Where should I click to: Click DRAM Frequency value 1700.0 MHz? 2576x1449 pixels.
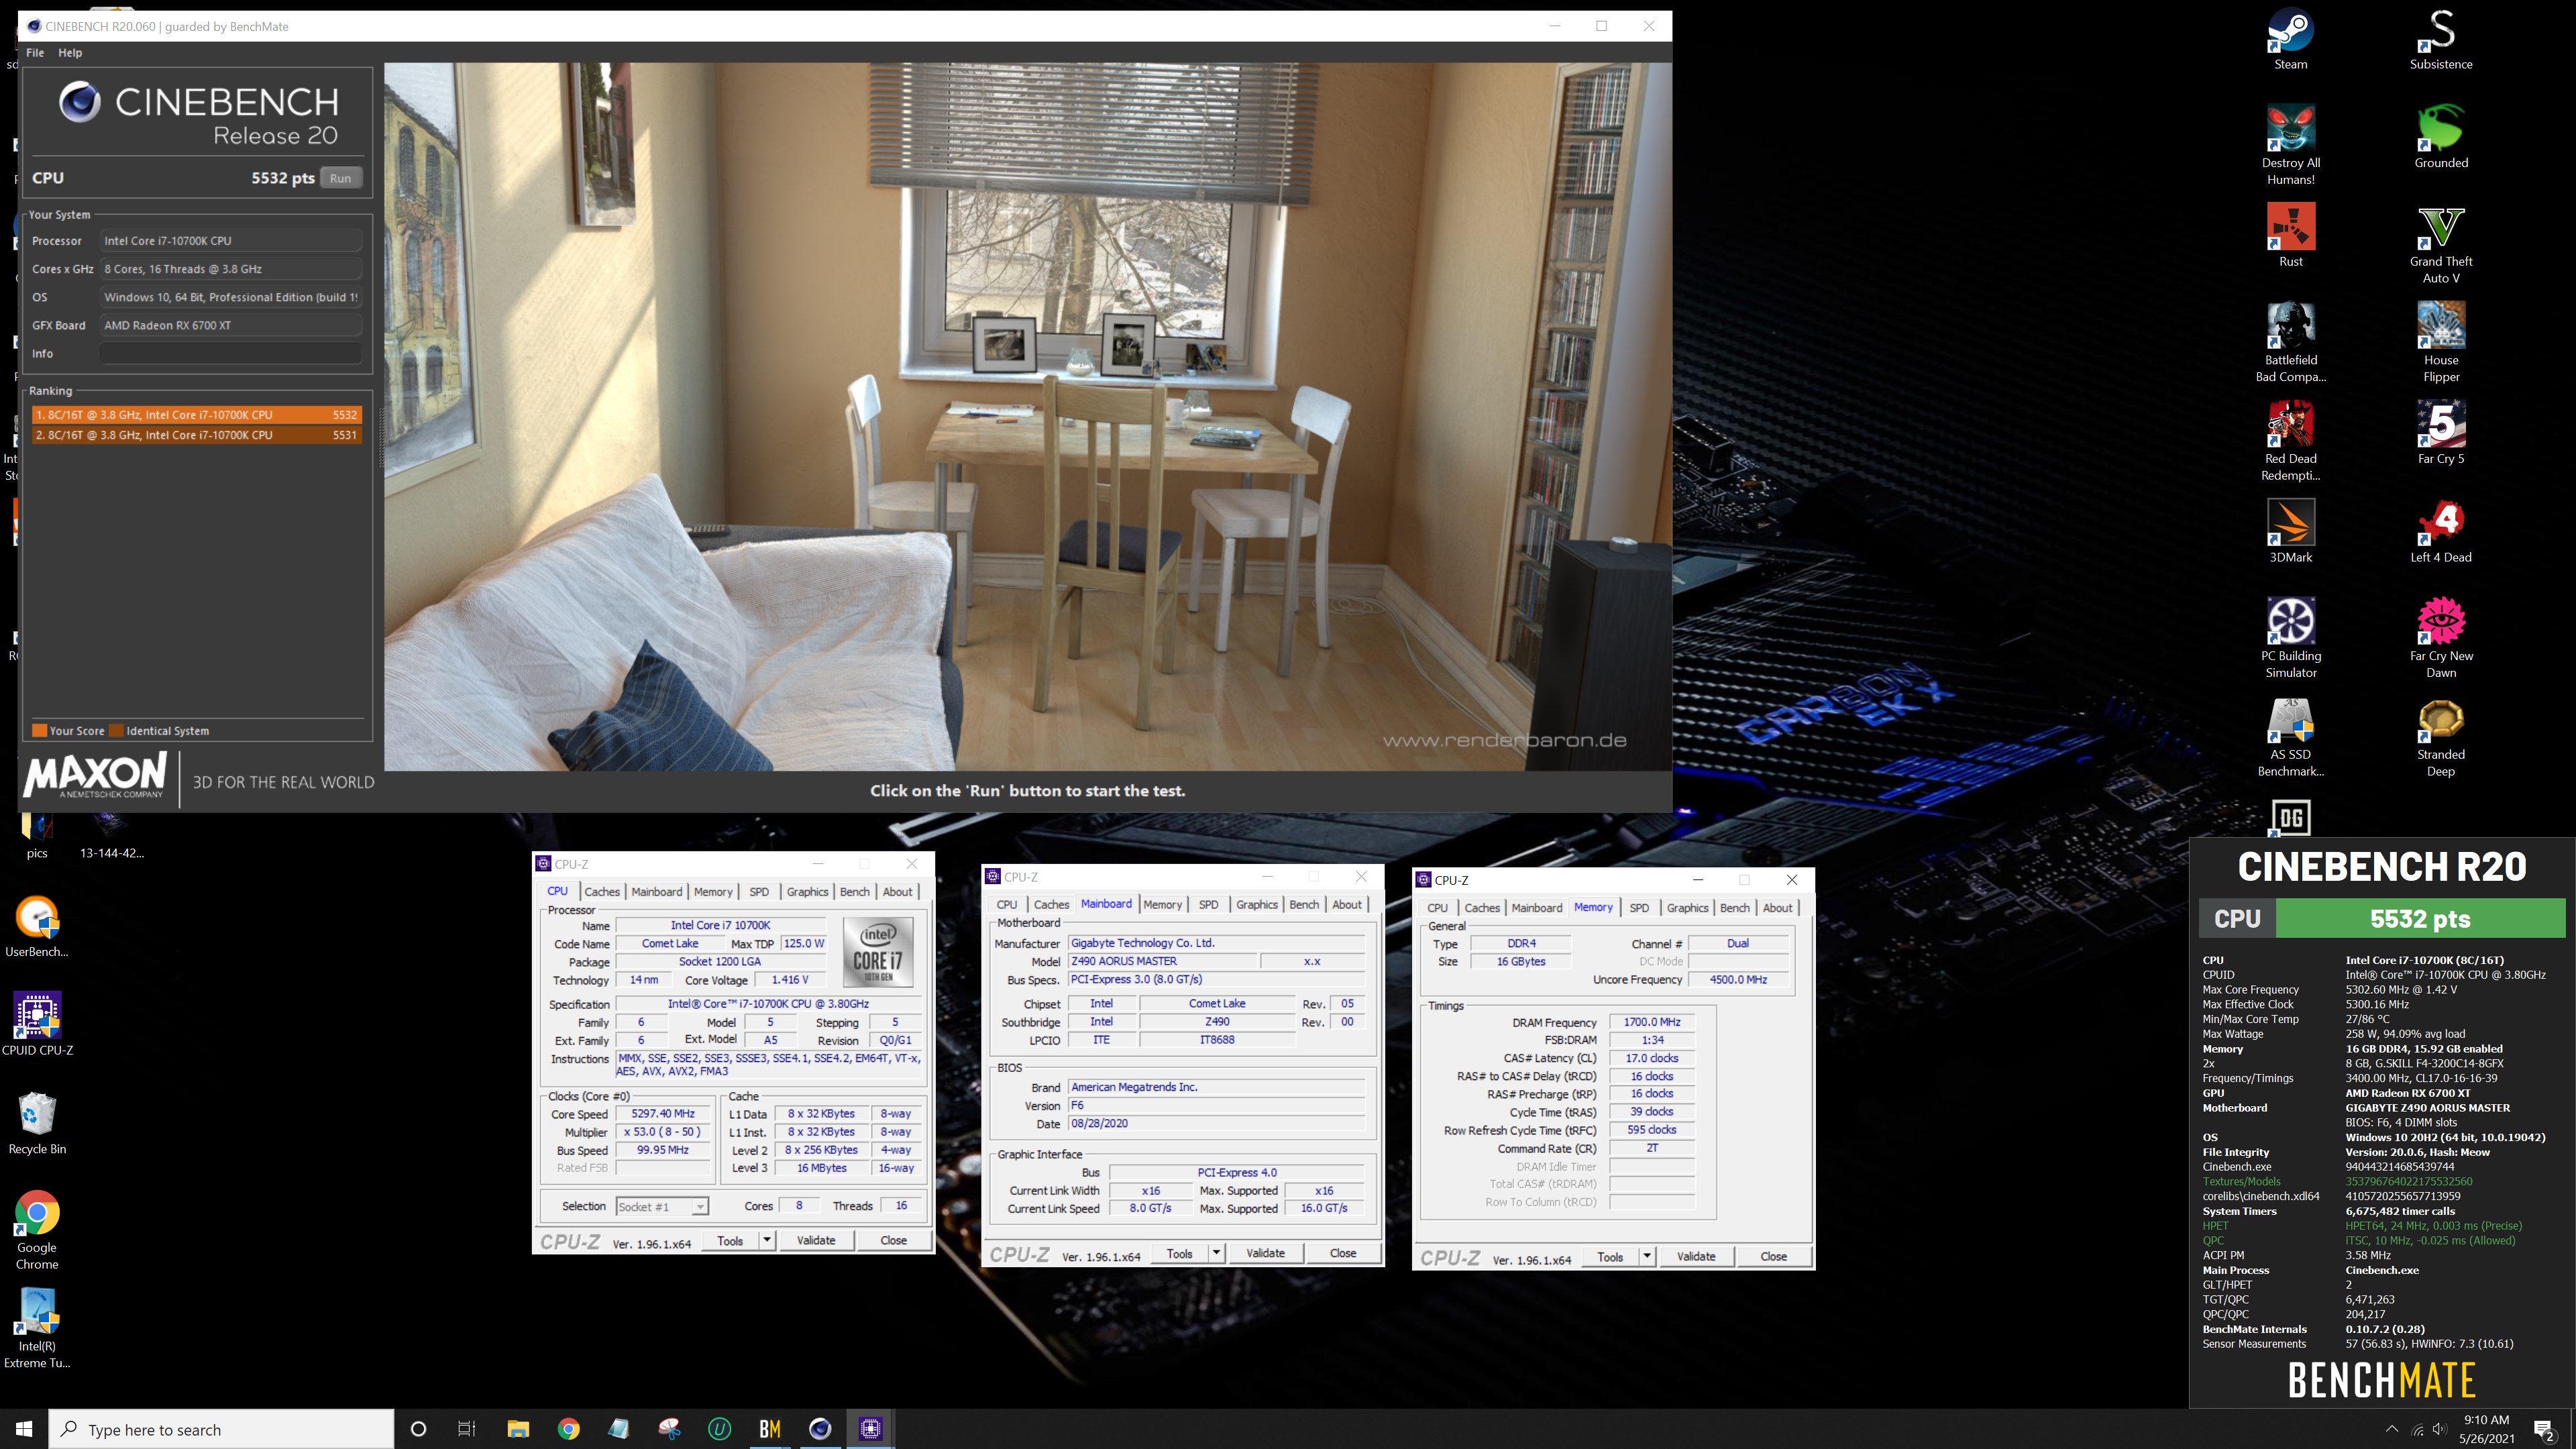[x=1652, y=1023]
